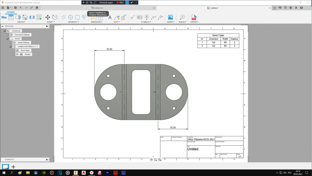This screenshot has width=312, height=176.
Task: Expand the Document Settings tree node
Action: pyautogui.click(x=7, y=35)
